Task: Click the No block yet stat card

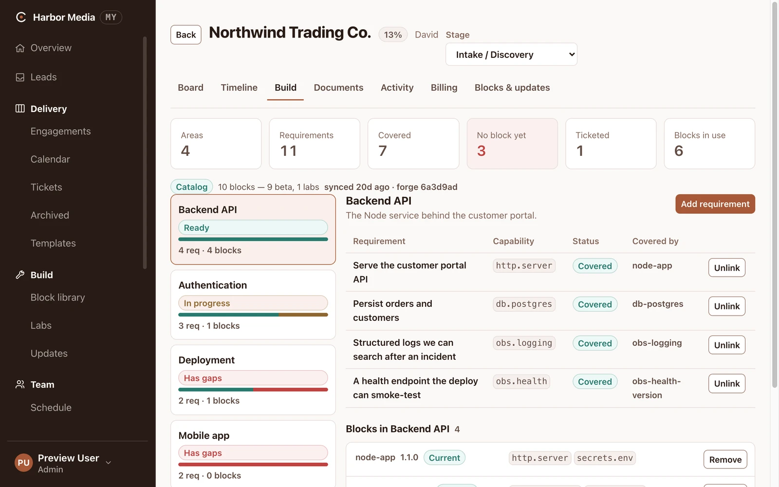Action: pos(512,144)
